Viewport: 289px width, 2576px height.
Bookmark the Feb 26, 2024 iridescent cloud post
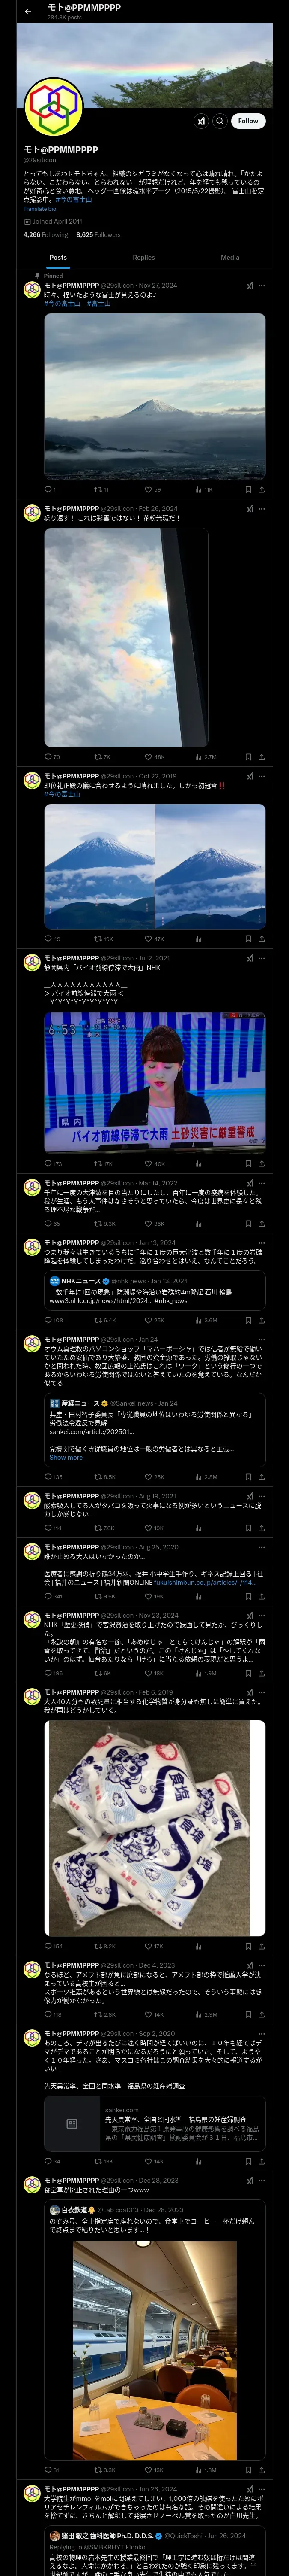click(248, 757)
